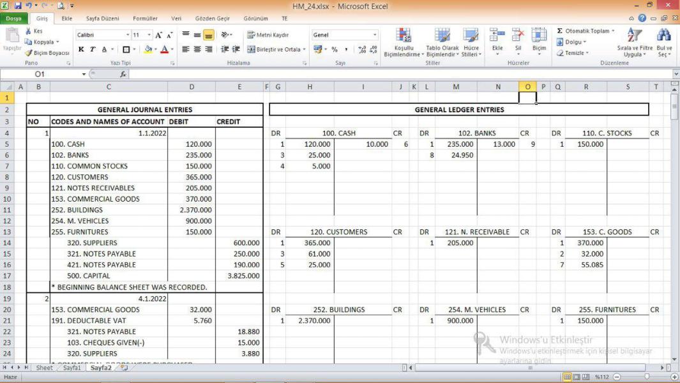
Task: Open Koşullu Biçimlendirme conditional formatting
Action: click(x=403, y=43)
